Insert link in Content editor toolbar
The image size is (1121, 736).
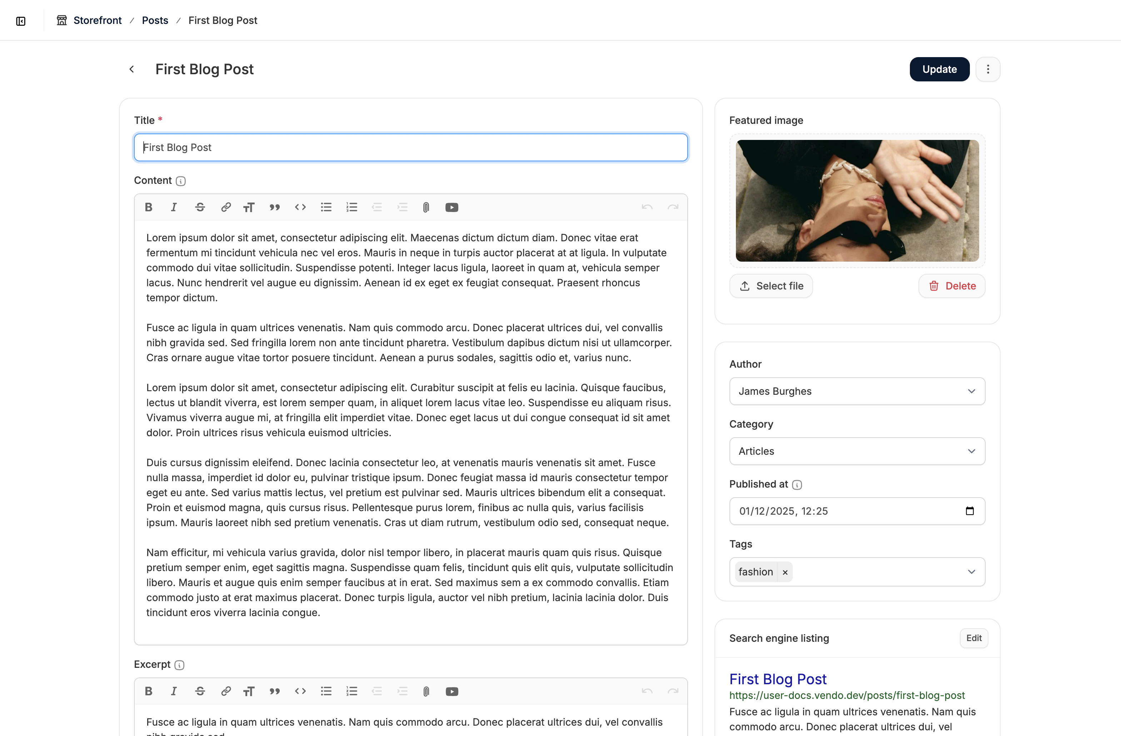[x=226, y=207]
